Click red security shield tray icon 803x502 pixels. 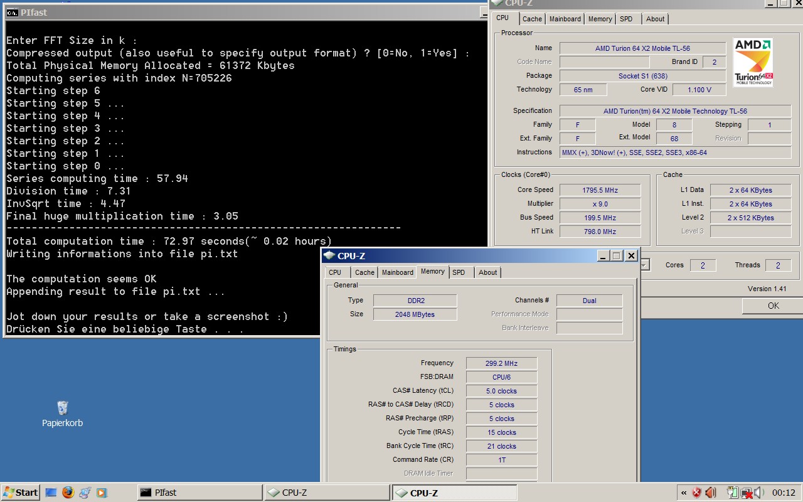coord(696,493)
